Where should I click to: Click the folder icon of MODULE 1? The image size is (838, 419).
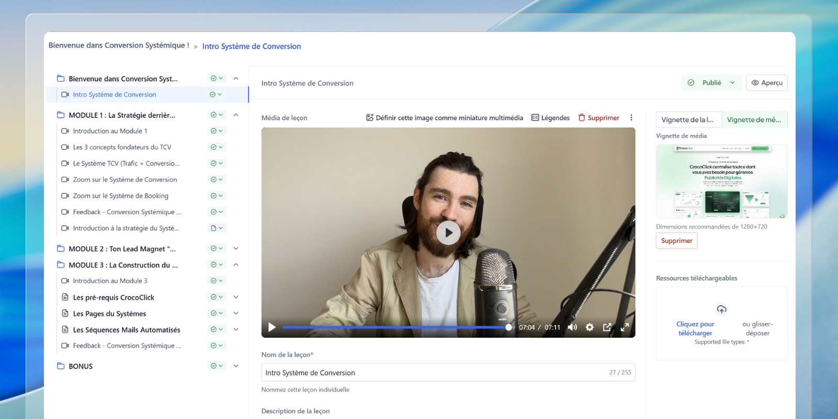tap(61, 115)
